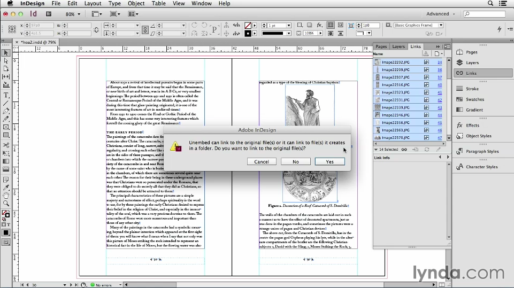Open Advanced workspace switcher
The width and height of the screenshot is (514, 288).
(x=440, y=14)
